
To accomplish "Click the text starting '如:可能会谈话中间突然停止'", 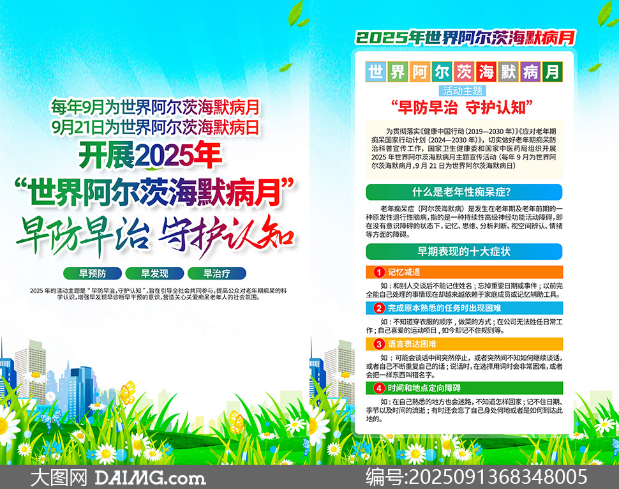I will tap(465, 366).
